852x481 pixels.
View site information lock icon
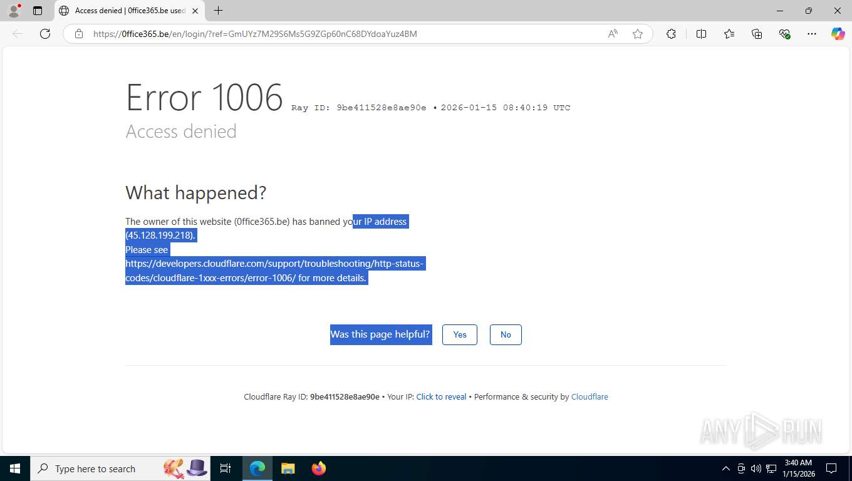click(x=79, y=34)
